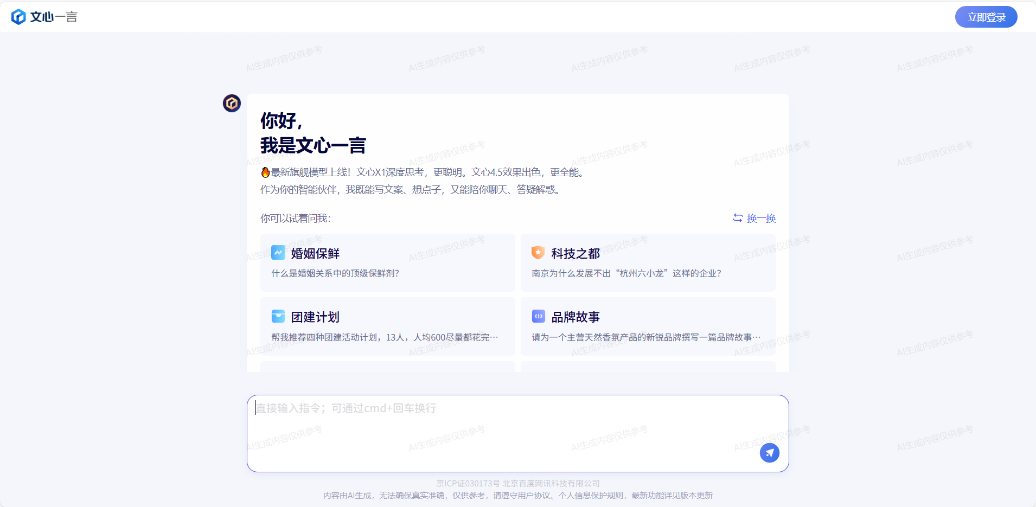Viewport: 1036px width, 507px height.
Task: Click the speaker icon on 品牌故事 card
Action: click(538, 316)
